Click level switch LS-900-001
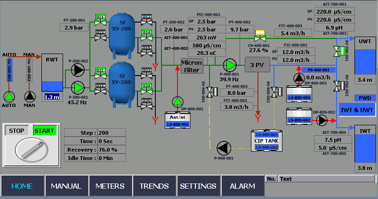The image size is (378, 199). (266, 135)
